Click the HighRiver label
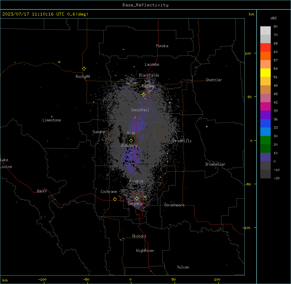The height and width of the screenshot is (284, 291). click(145, 251)
